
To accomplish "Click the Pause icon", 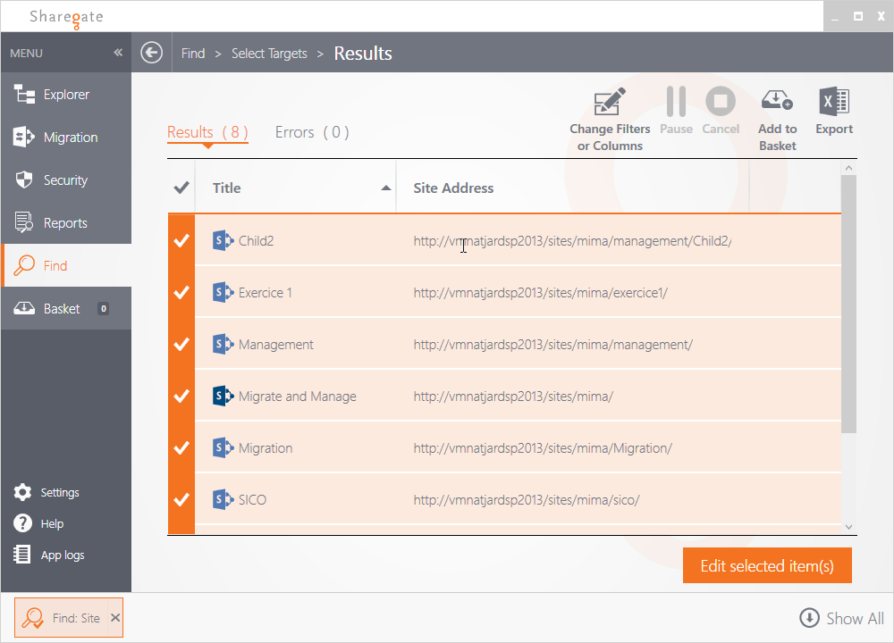I will coord(676,102).
